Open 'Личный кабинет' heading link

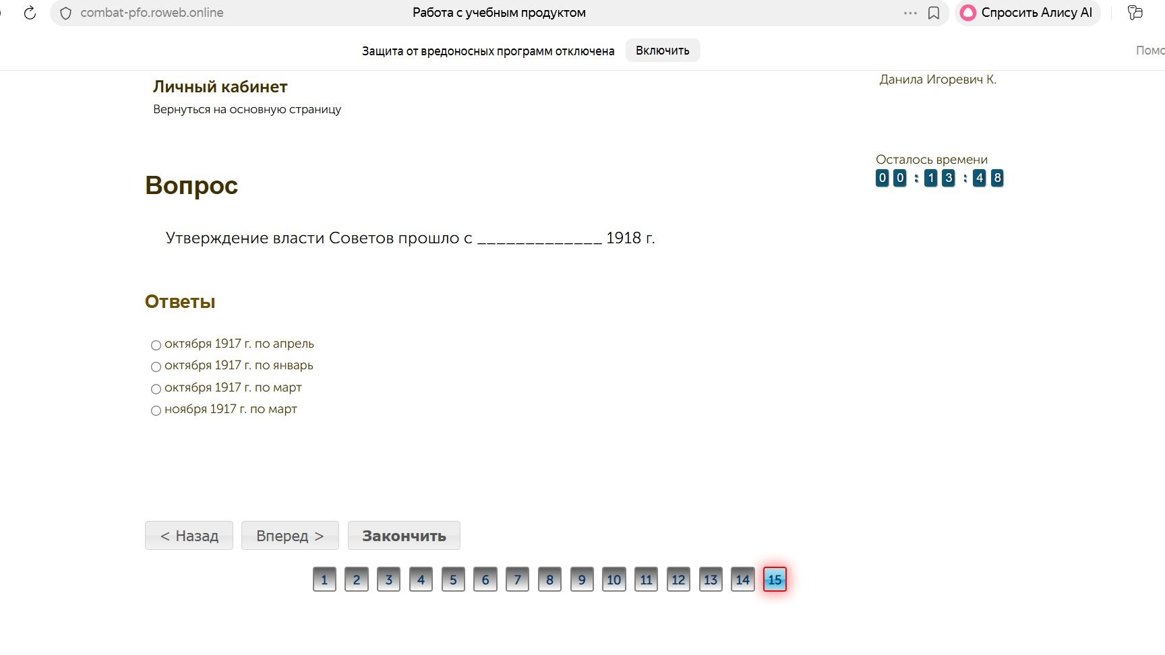220,86
